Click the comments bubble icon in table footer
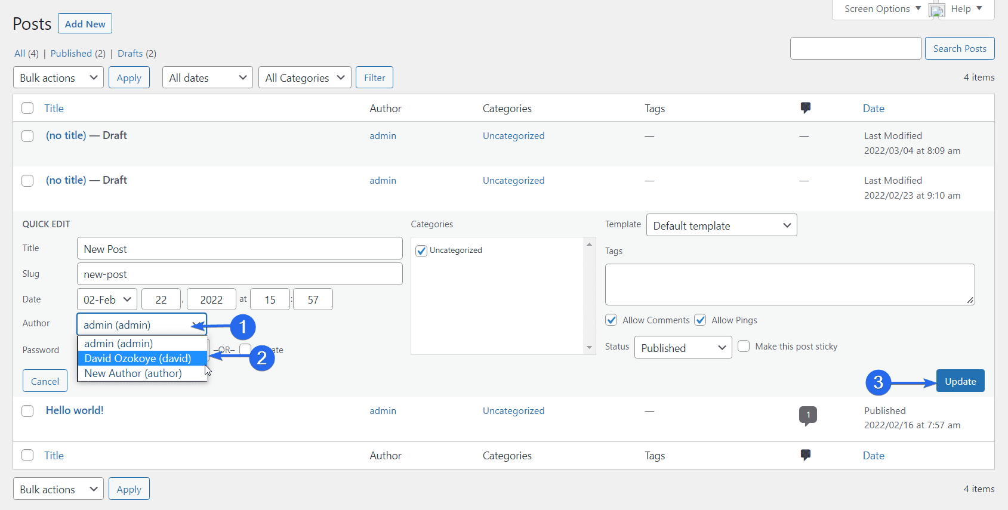The height and width of the screenshot is (510, 1008). coord(805,455)
